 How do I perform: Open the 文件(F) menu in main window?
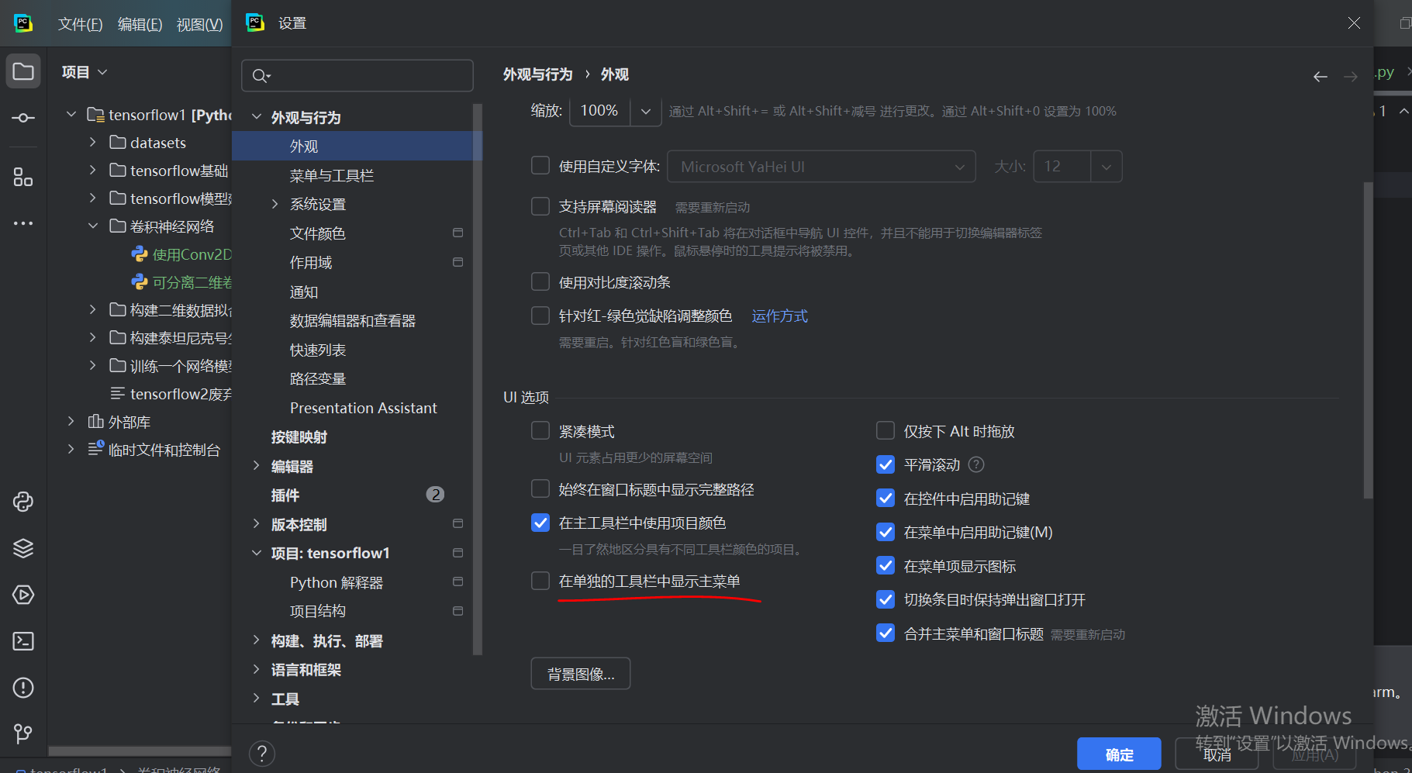point(80,24)
